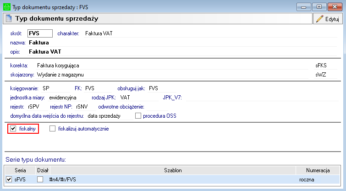This screenshot has width=346, height=191.
Task: Sort by the Szablon column header
Action: pyautogui.click(x=173, y=170)
